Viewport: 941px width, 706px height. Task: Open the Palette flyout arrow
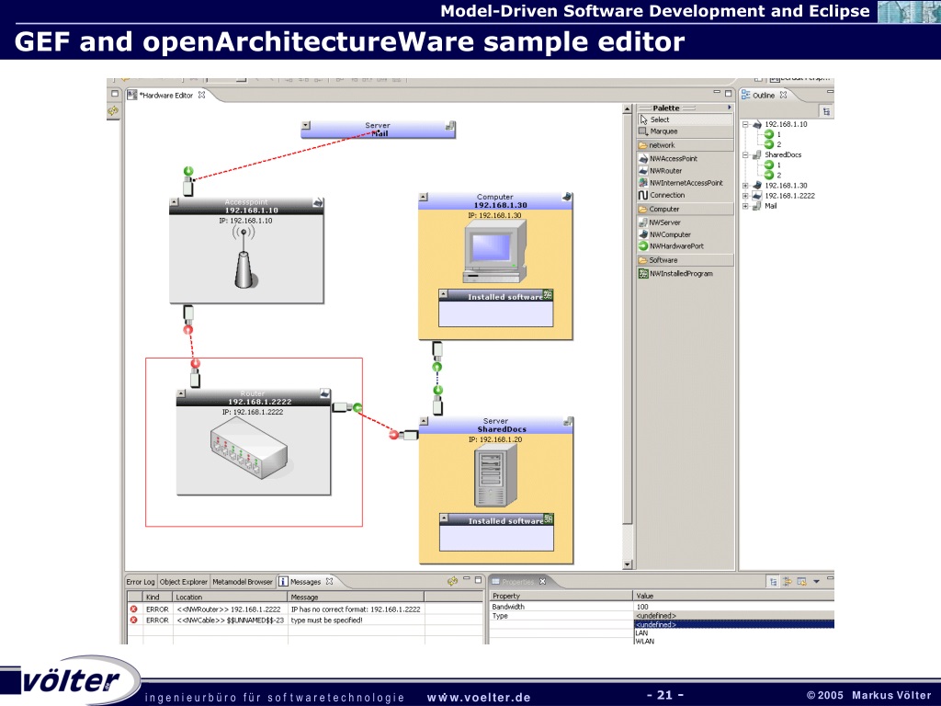(x=729, y=108)
